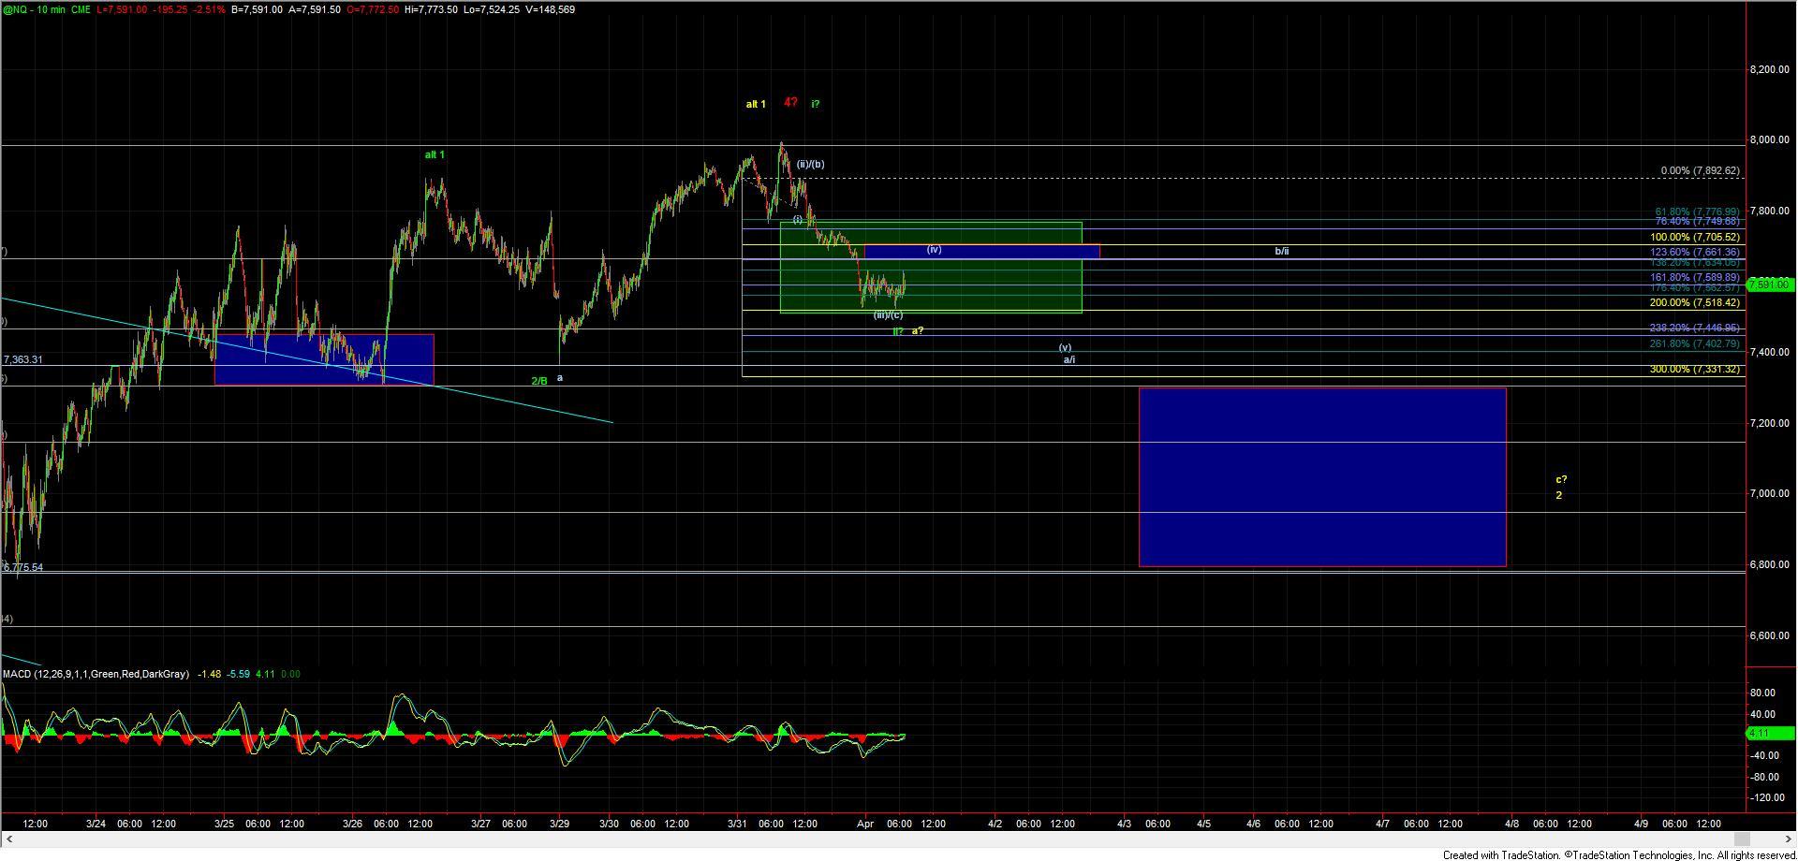
Task: Click the current price tag 7,591.00
Action: pyautogui.click(x=1770, y=285)
